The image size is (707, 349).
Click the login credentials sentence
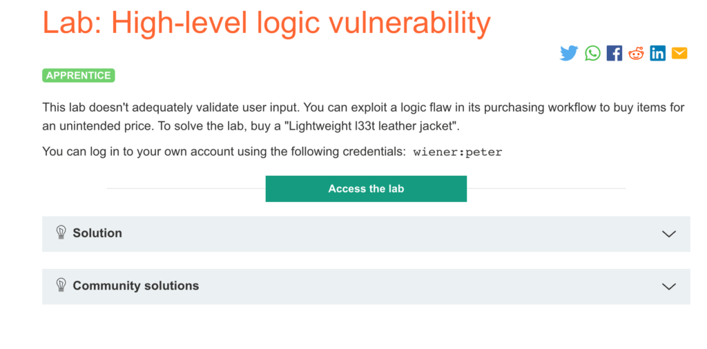(272, 152)
